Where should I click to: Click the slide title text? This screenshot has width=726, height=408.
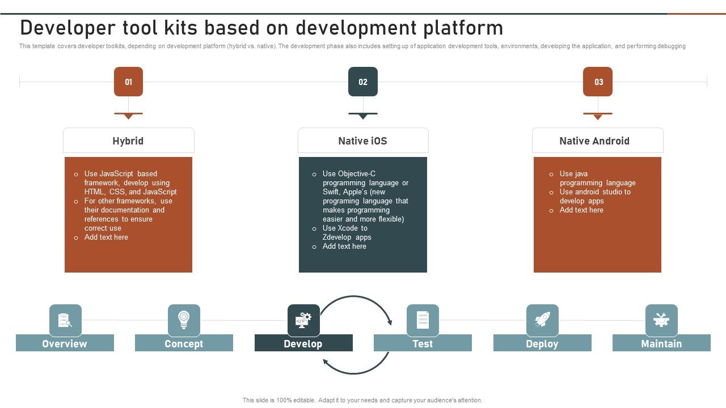261,28
